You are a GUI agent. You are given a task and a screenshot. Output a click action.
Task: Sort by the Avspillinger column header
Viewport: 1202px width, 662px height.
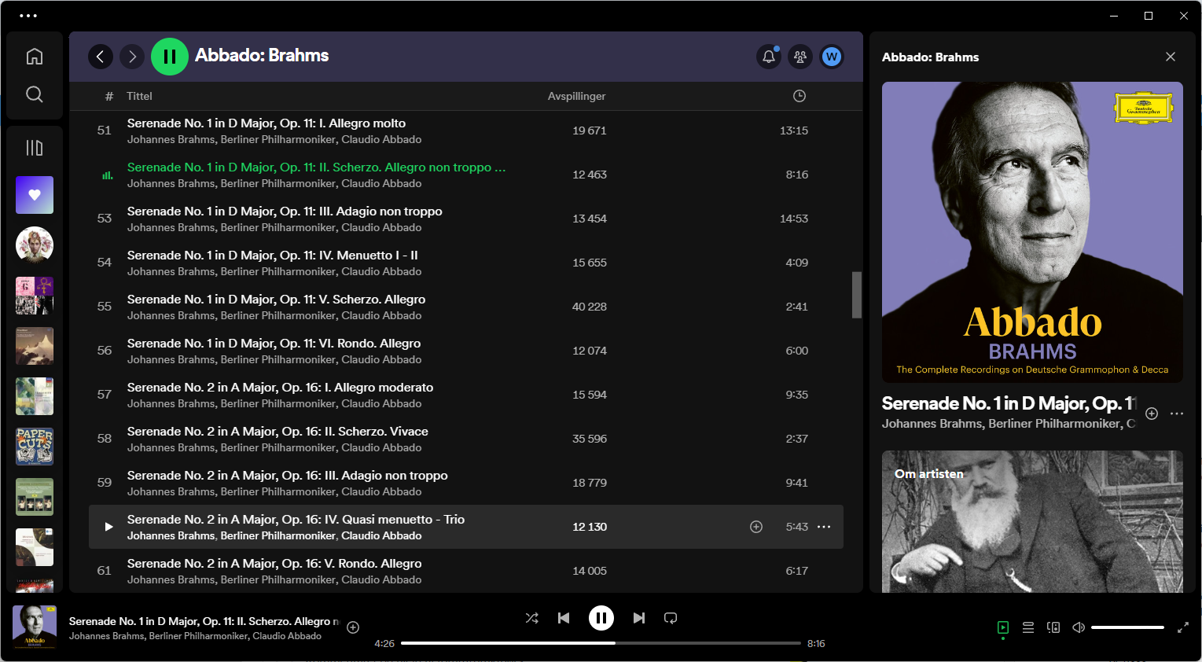576,96
